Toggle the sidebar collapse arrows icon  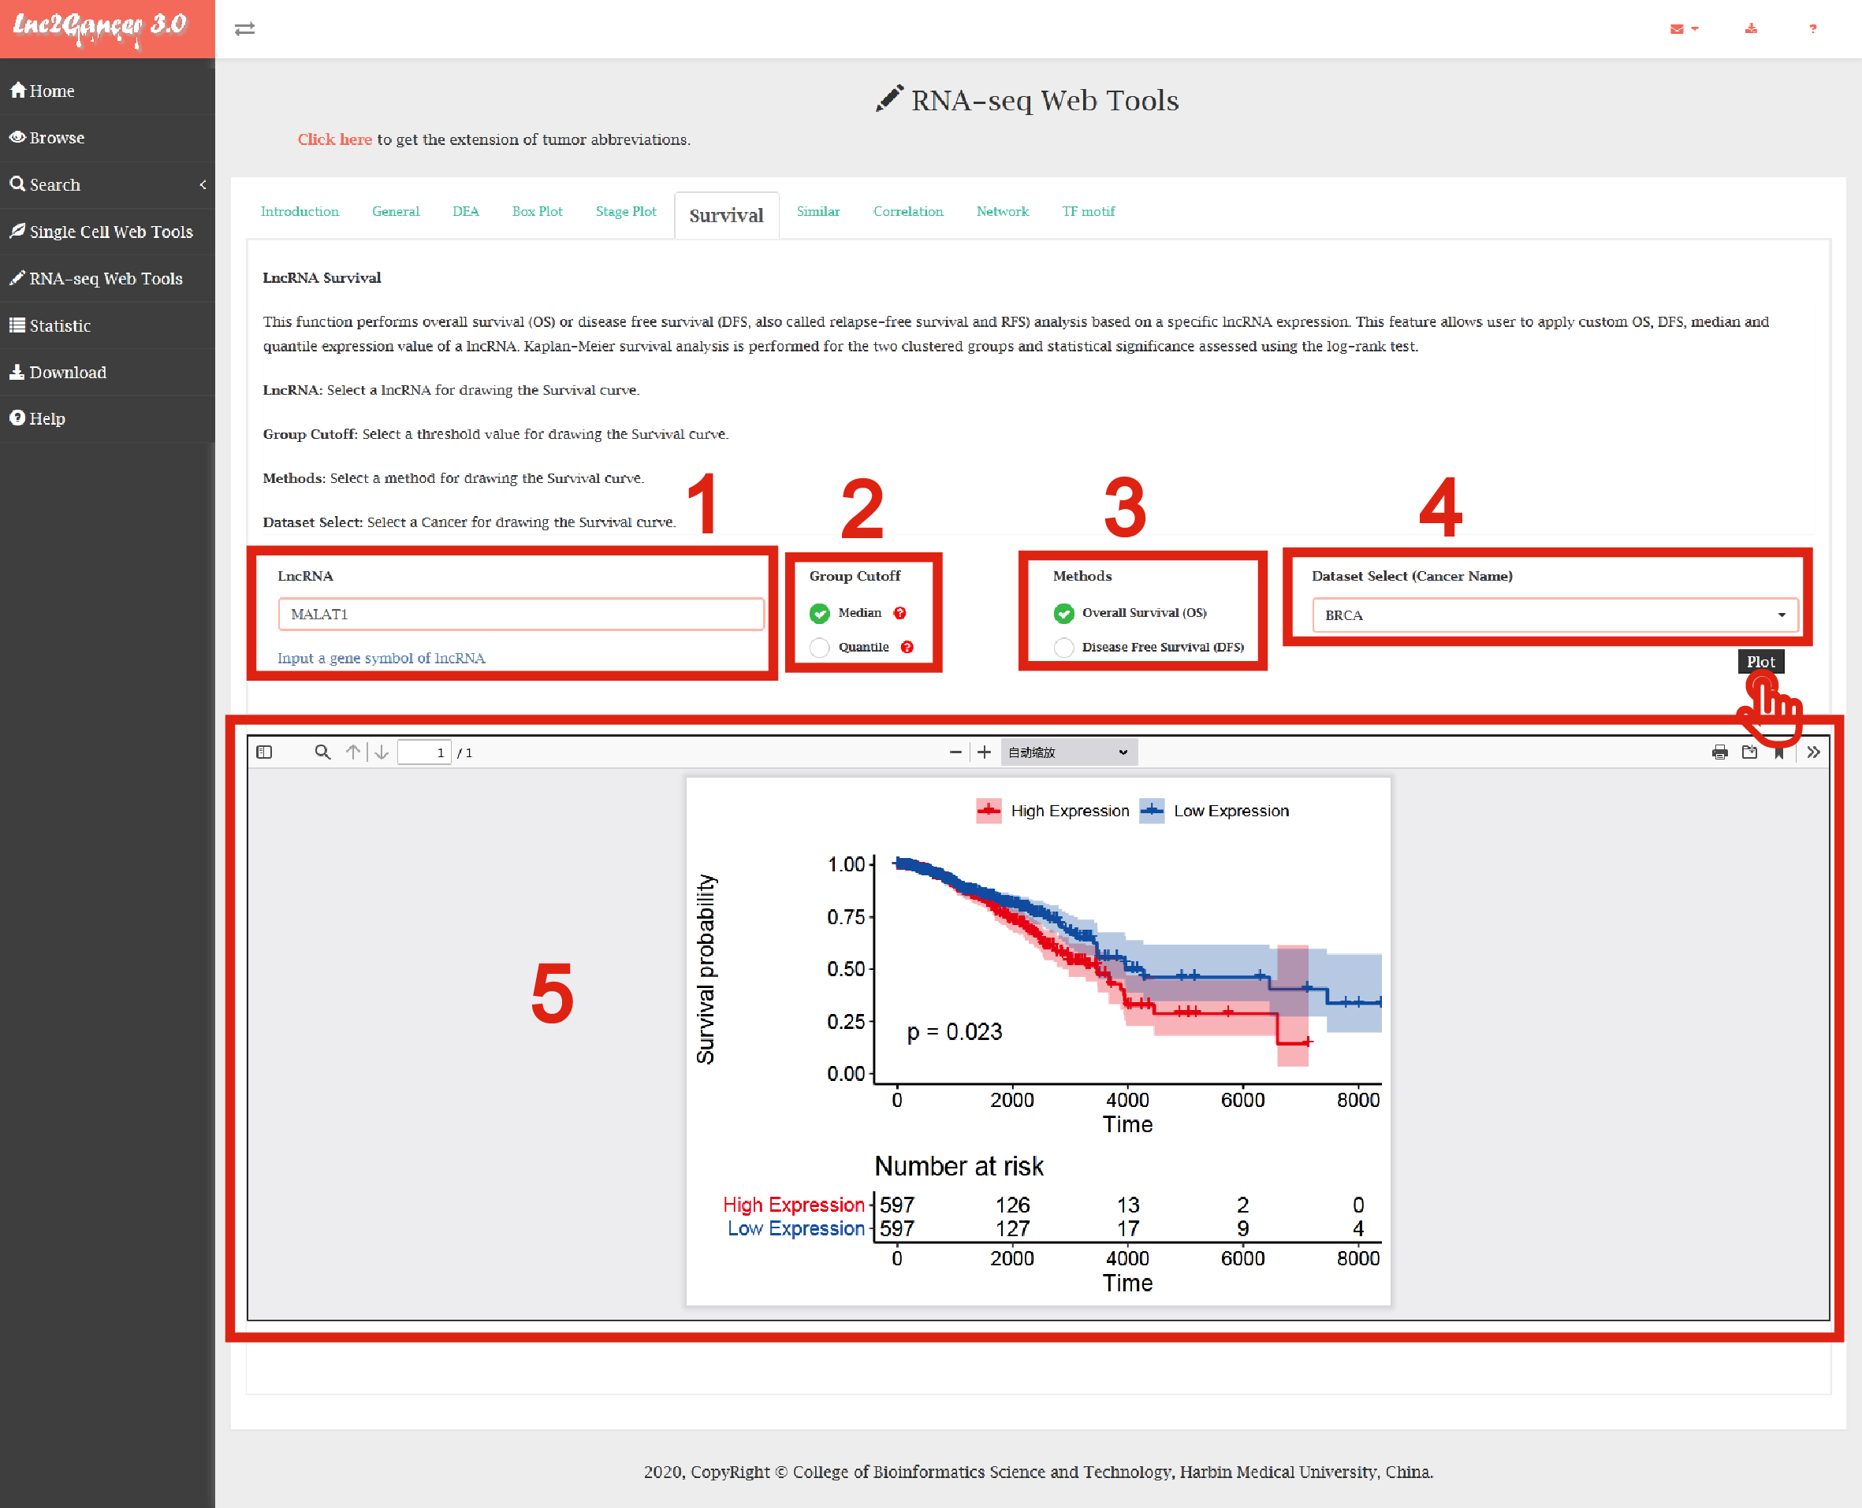tap(244, 28)
